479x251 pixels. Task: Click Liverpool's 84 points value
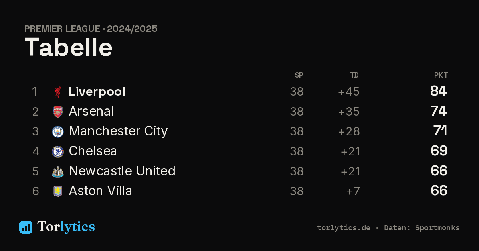[439, 91]
